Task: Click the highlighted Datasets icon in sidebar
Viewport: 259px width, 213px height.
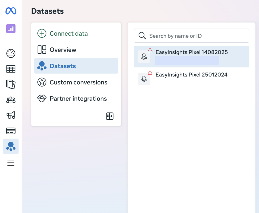Action: click(11, 146)
